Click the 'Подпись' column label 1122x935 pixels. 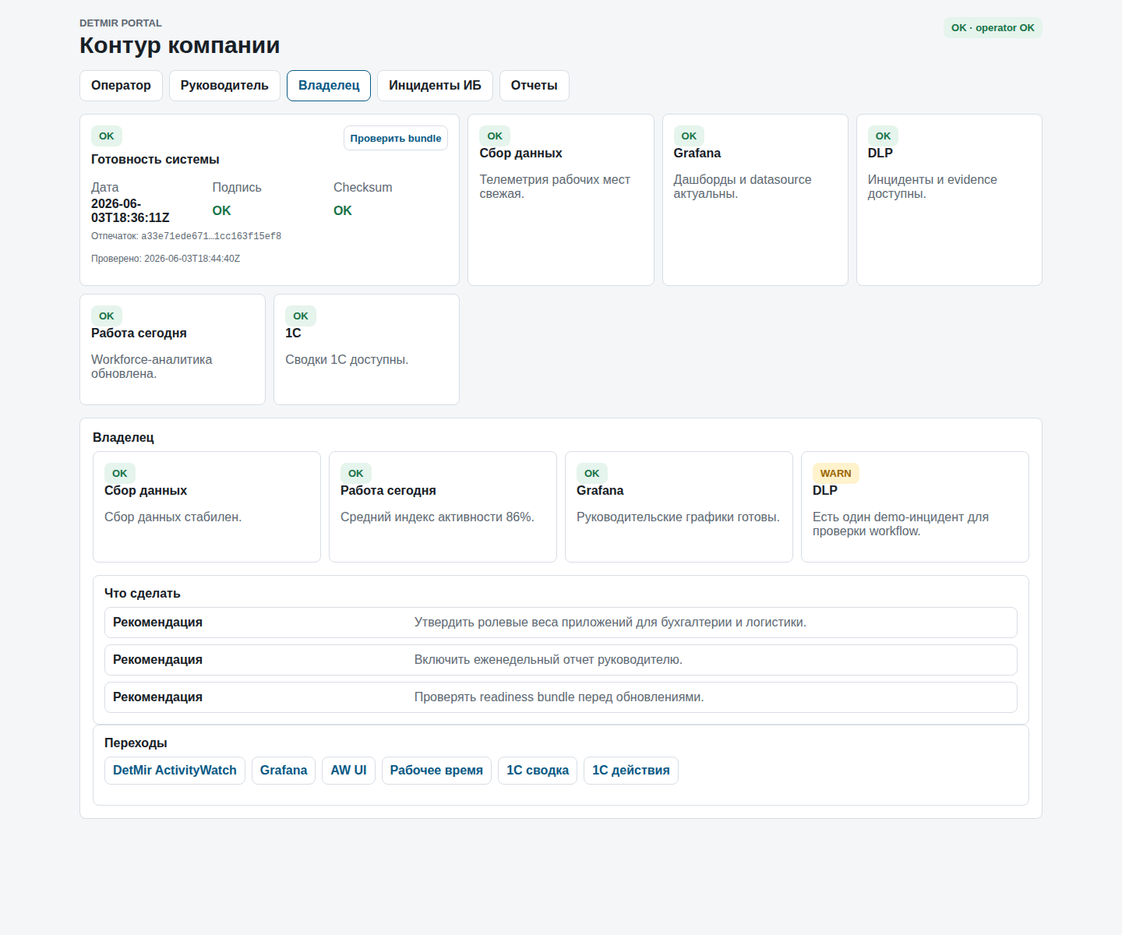click(x=237, y=188)
